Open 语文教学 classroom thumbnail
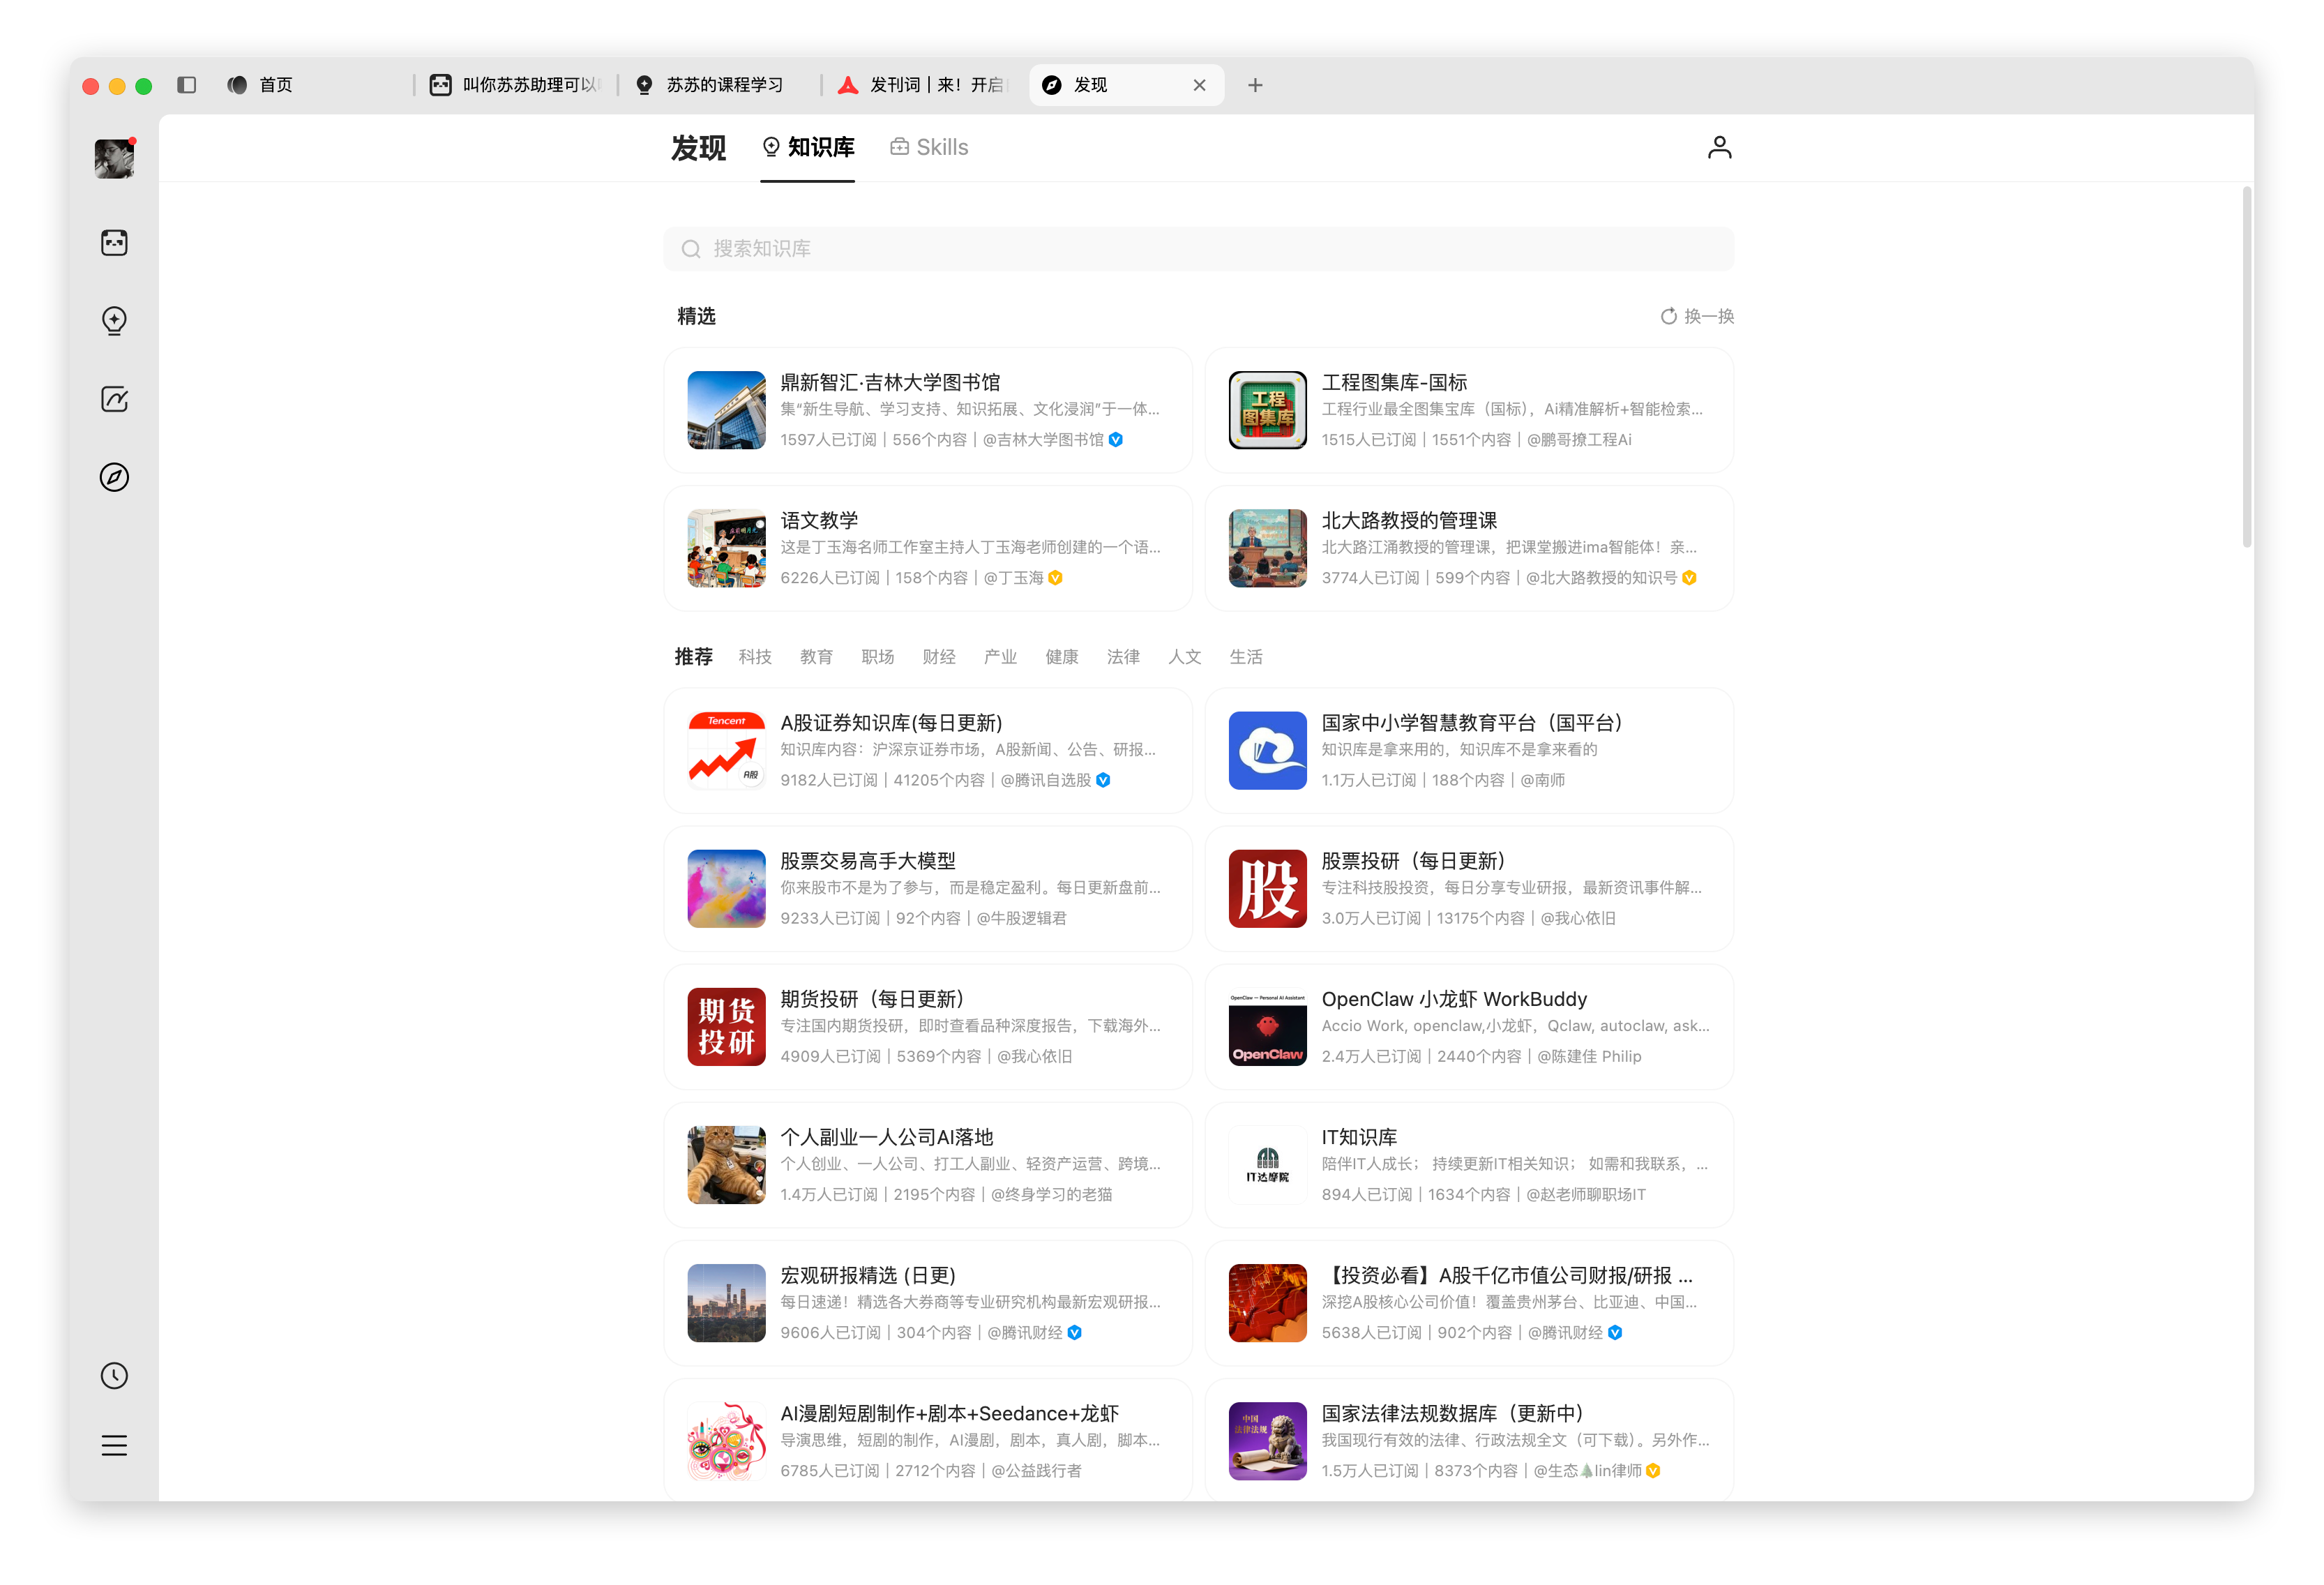2324x1585 pixels. pyautogui.click(x=726, y=548)
